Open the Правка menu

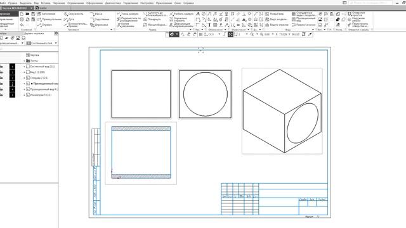click(x=13, y=3)
